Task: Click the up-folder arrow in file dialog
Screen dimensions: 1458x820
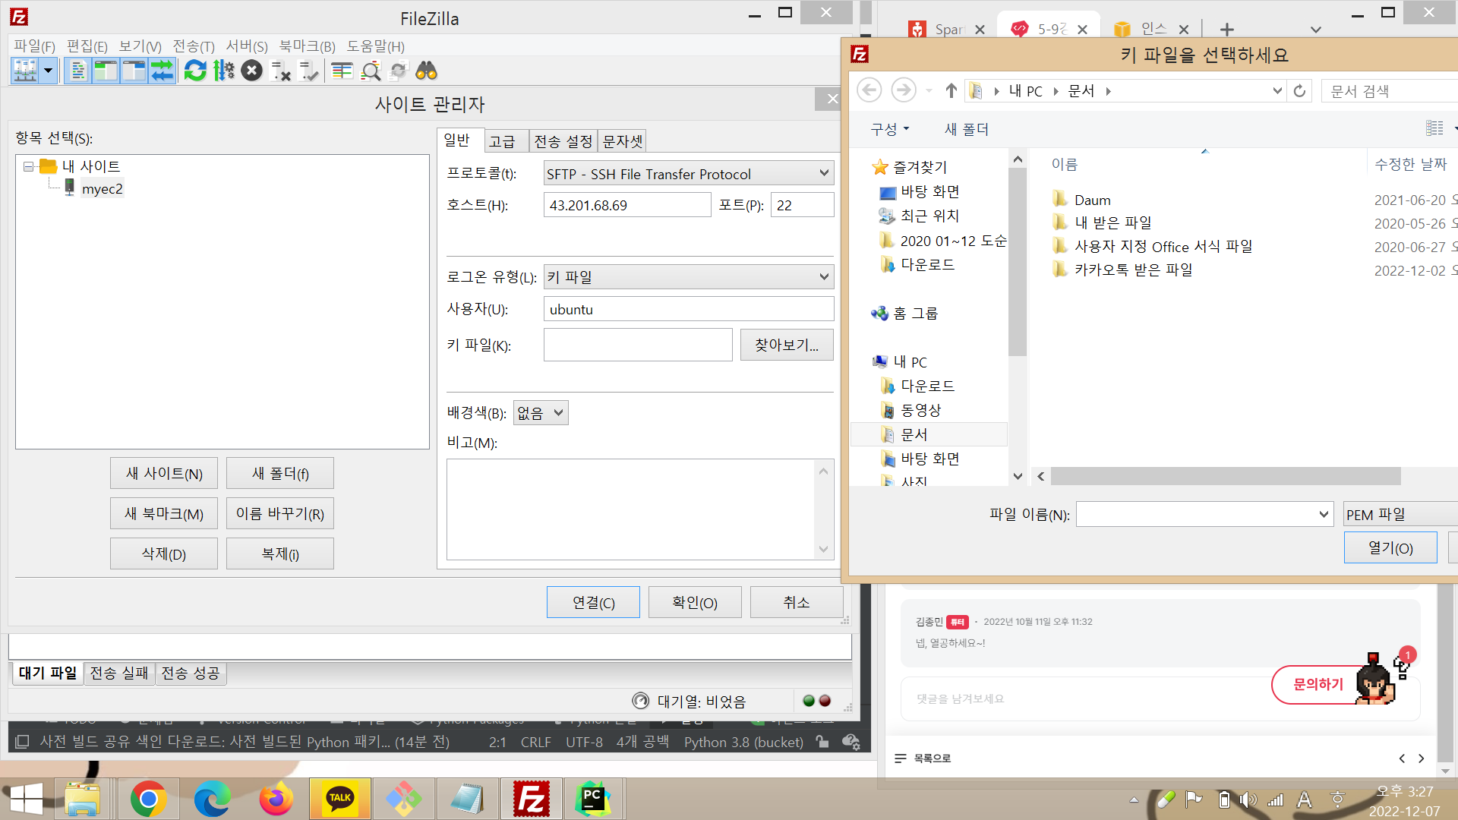Action: pos(951,91)
